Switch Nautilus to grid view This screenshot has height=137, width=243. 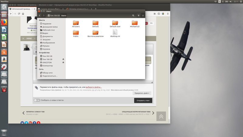(143, 16)
